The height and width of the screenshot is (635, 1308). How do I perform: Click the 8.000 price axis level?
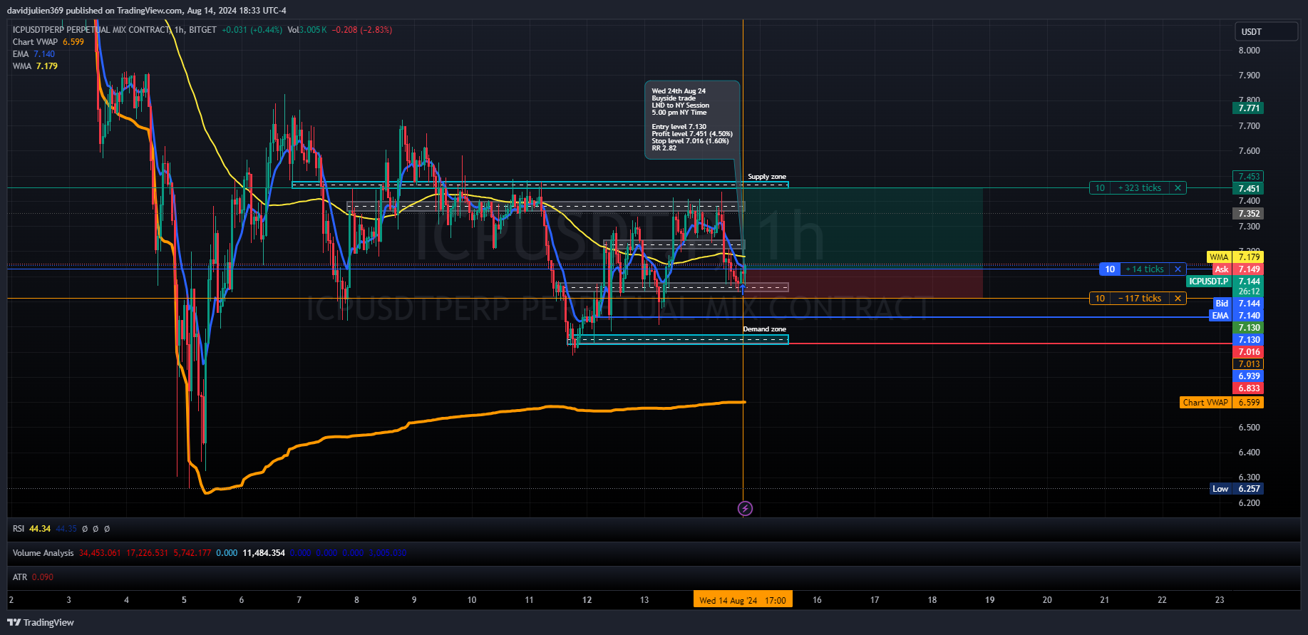click(1249, 51)
